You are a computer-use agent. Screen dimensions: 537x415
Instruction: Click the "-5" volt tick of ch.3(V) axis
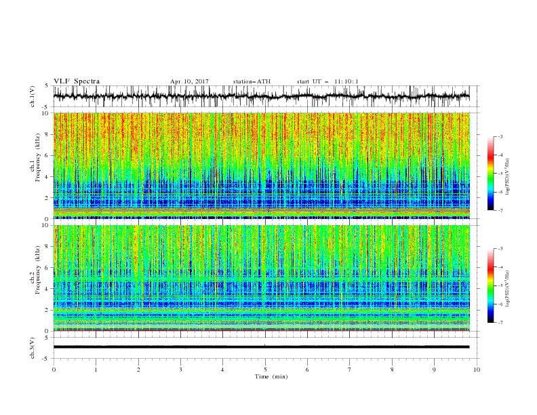[45, 359]
